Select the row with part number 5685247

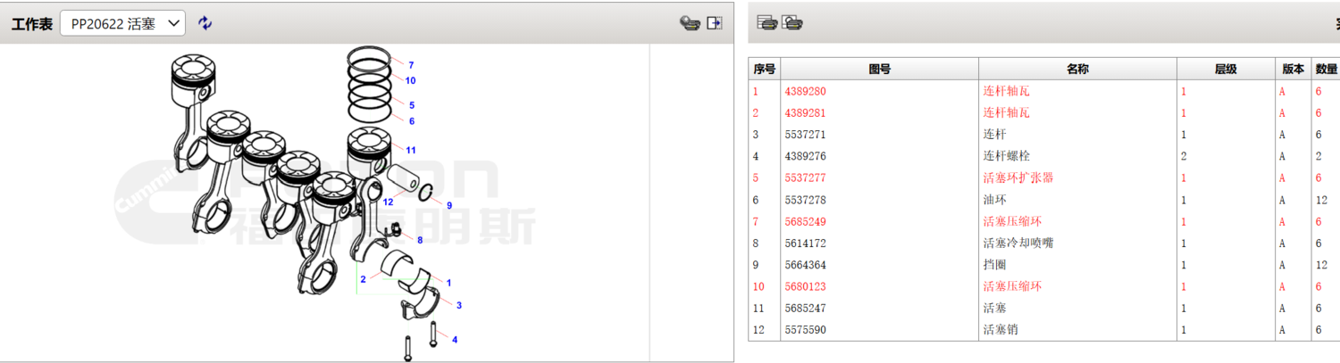805,308
